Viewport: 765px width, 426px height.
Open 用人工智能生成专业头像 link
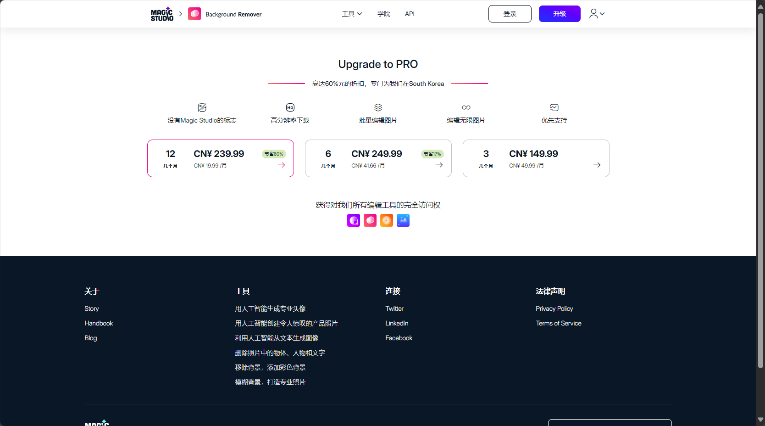tap(270, 308)
